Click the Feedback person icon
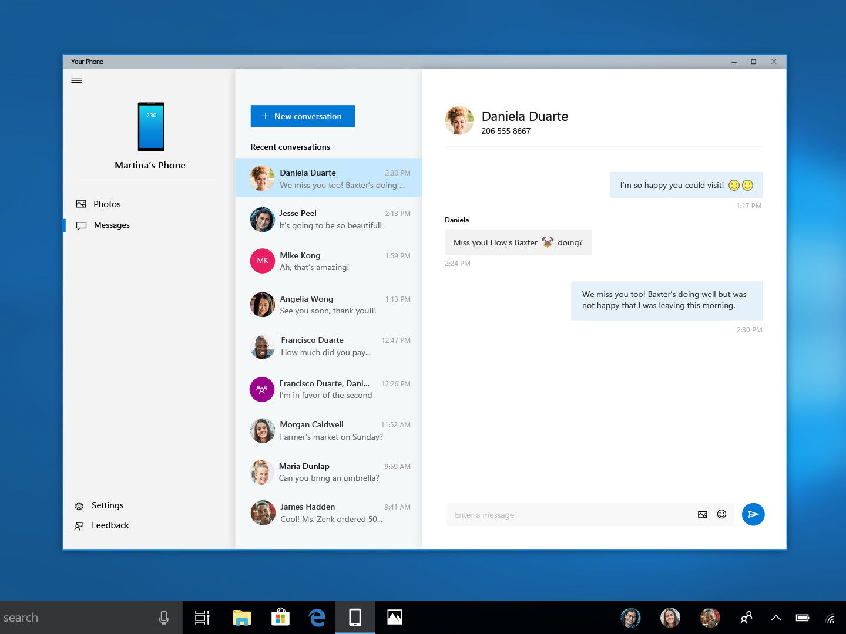The image size is (846, 634). pyautogui.click(x=79, y=526)
